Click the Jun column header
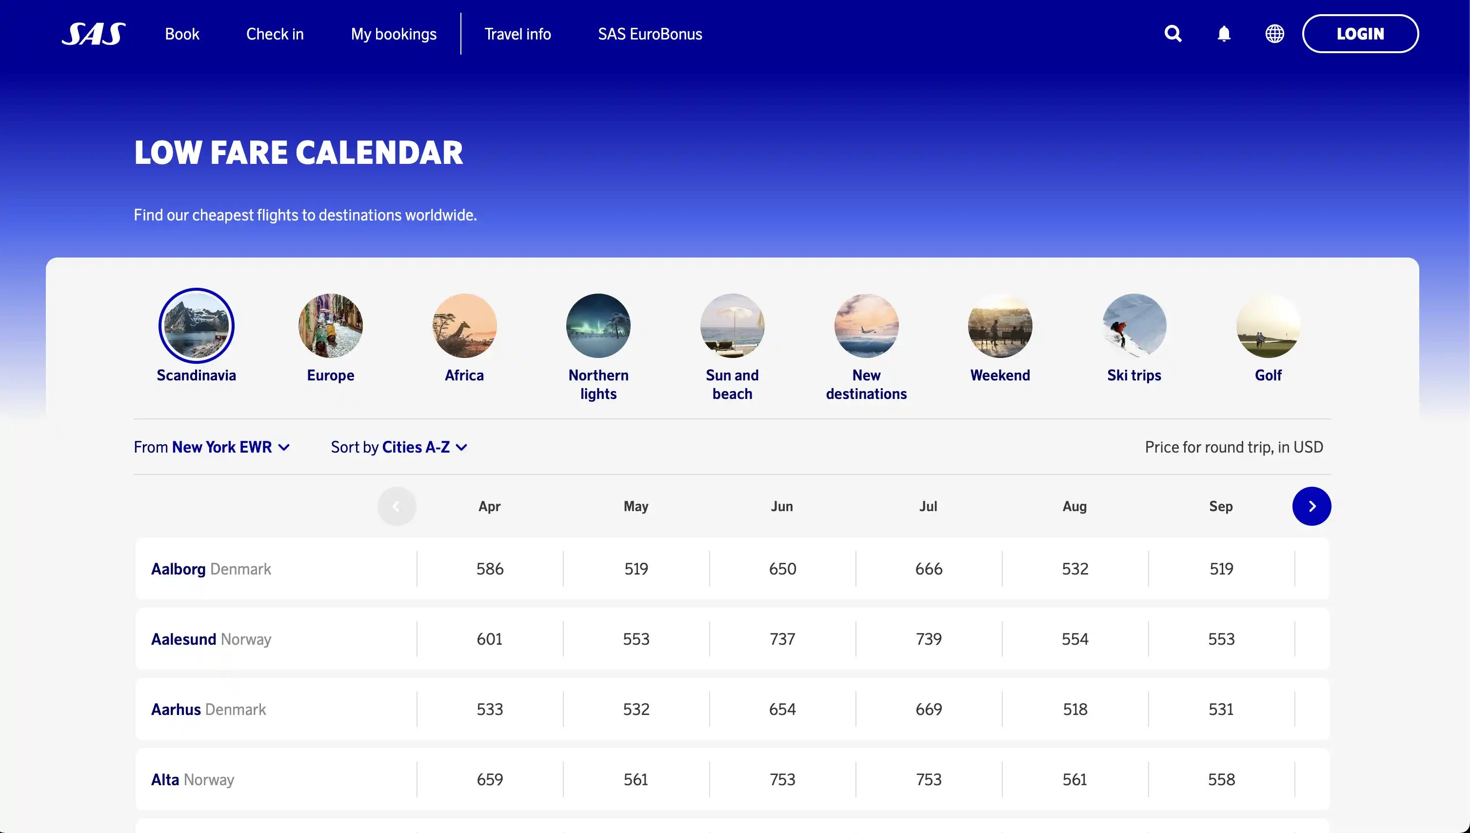The image size is (1470, 833). pos(782,506)
